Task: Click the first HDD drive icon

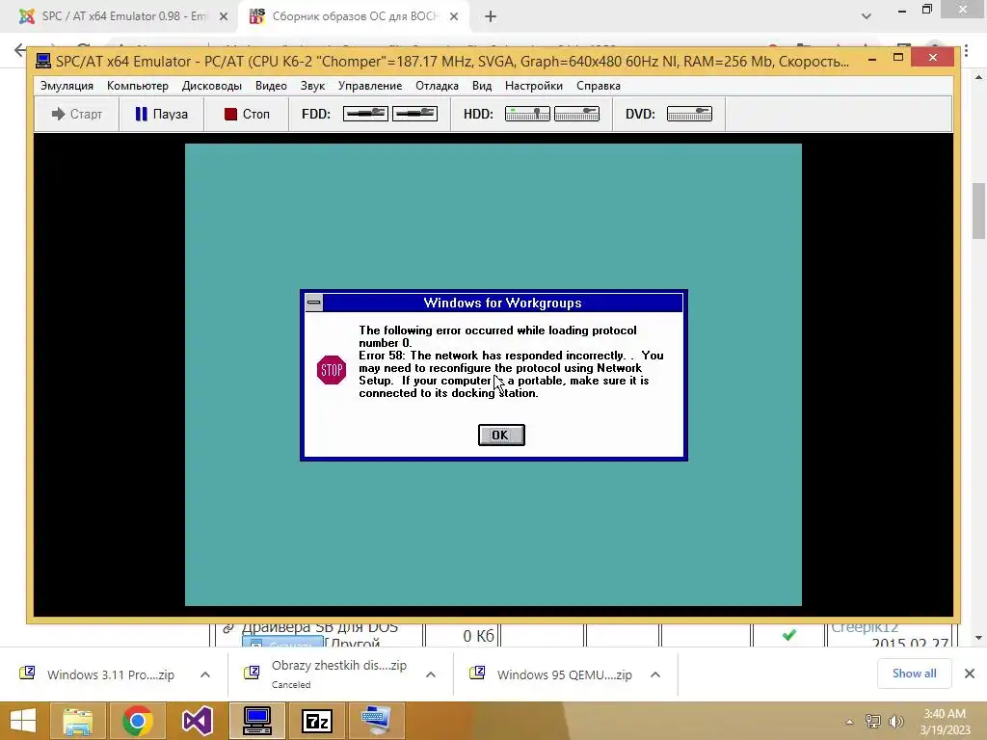Action: pos(527,114)
